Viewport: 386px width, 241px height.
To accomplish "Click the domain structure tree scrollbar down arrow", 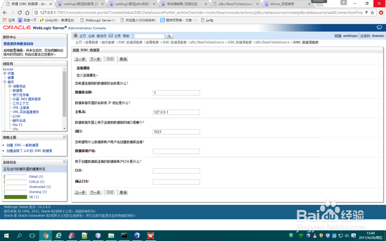I will tap(64, 128).
